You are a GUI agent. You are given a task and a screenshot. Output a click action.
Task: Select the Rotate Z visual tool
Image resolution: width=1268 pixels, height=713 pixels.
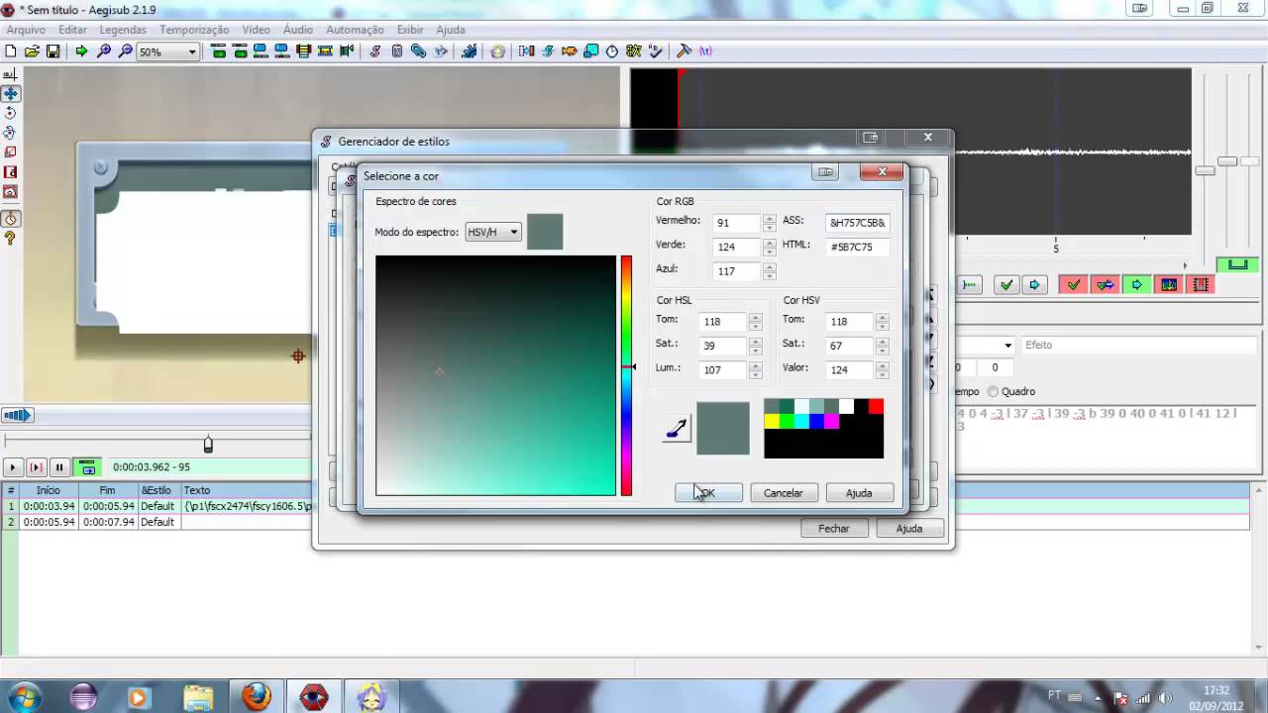pos(10,113)
